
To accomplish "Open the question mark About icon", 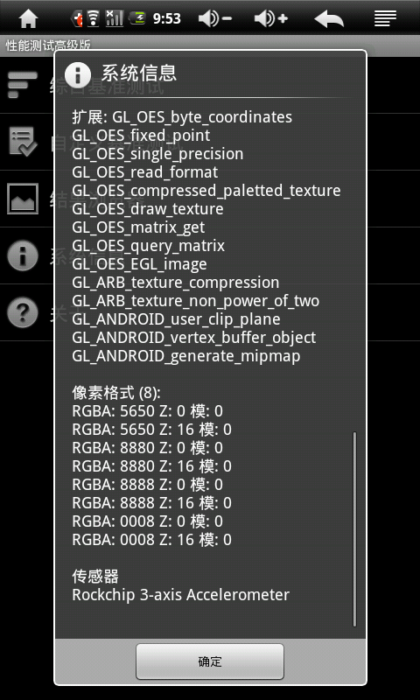I will tap(23, 312).
